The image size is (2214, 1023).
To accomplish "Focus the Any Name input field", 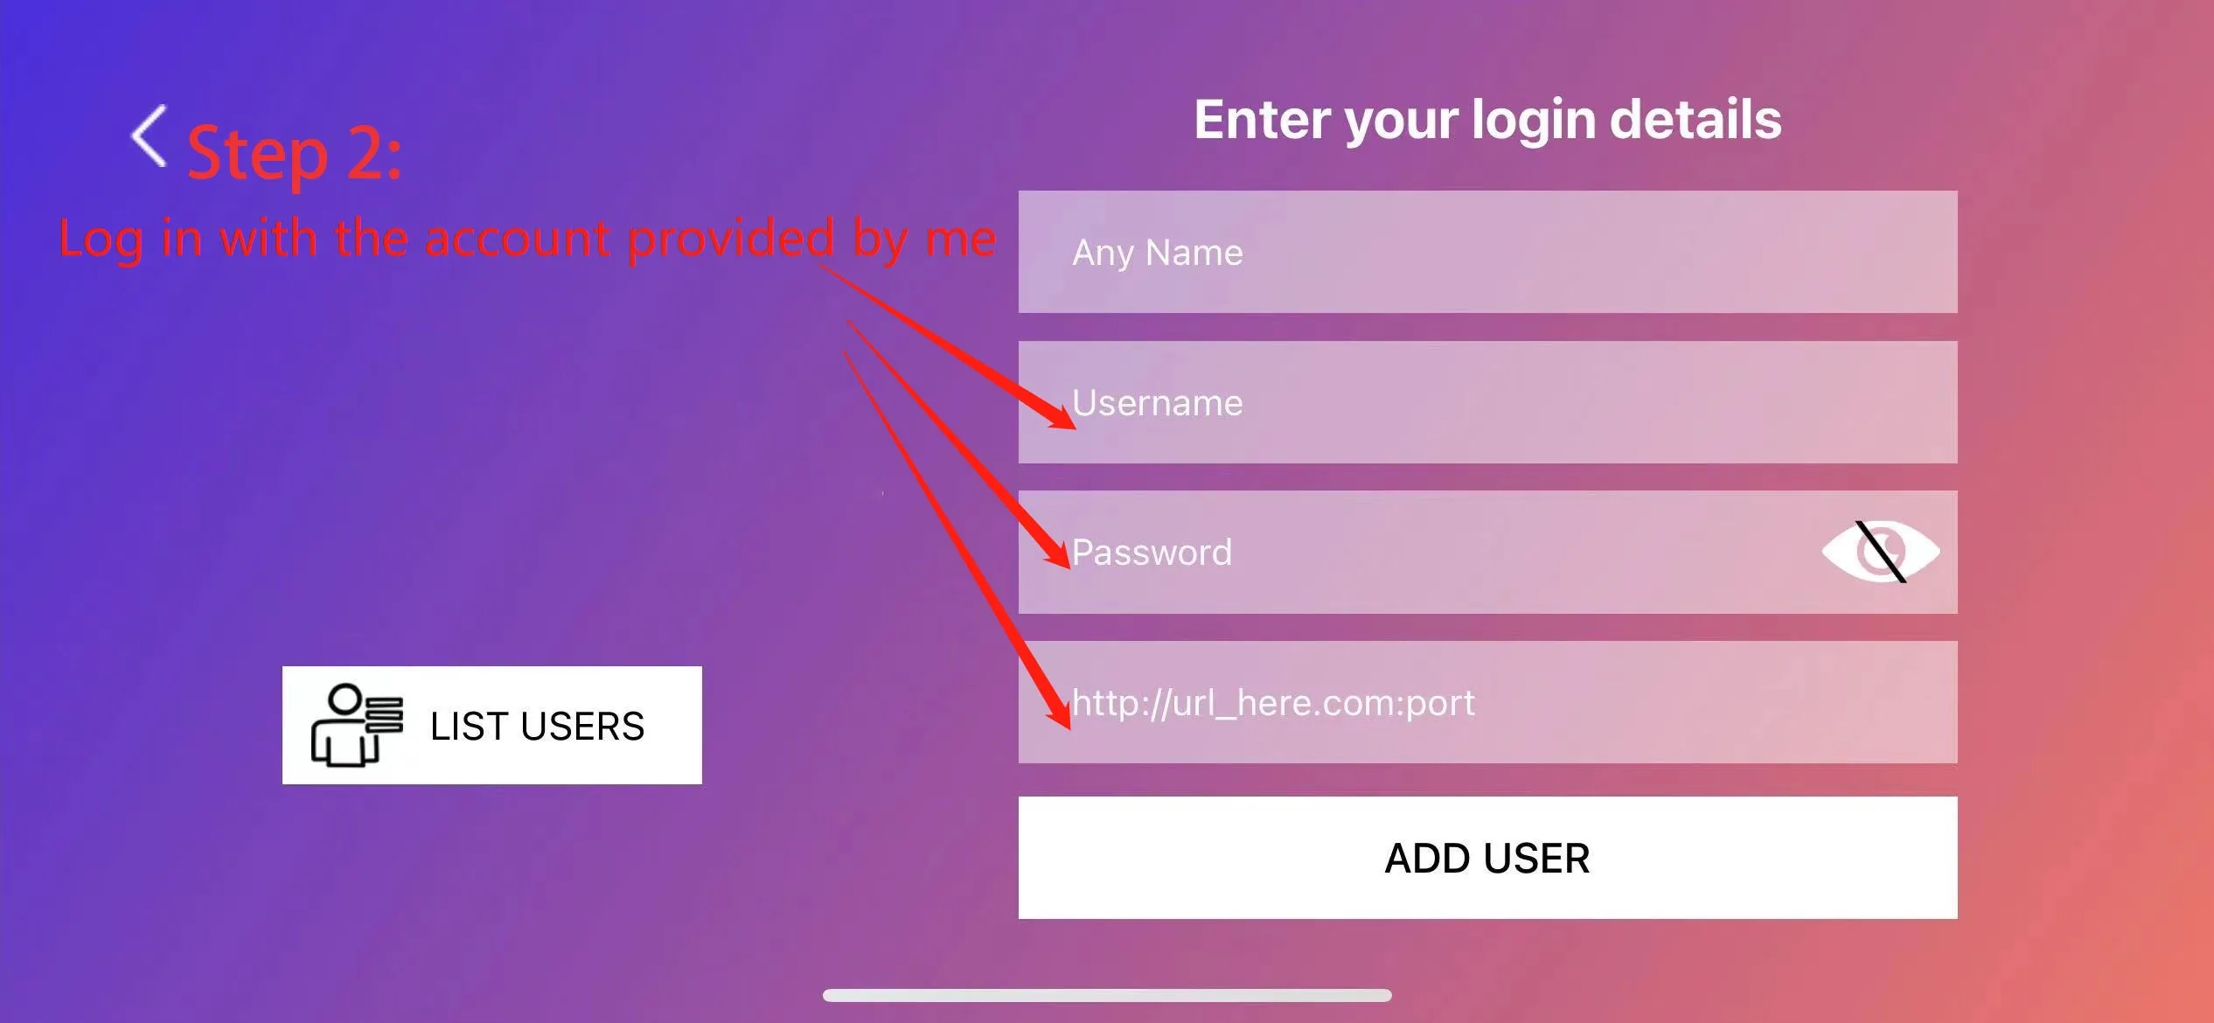I will tap(1487, 252).
